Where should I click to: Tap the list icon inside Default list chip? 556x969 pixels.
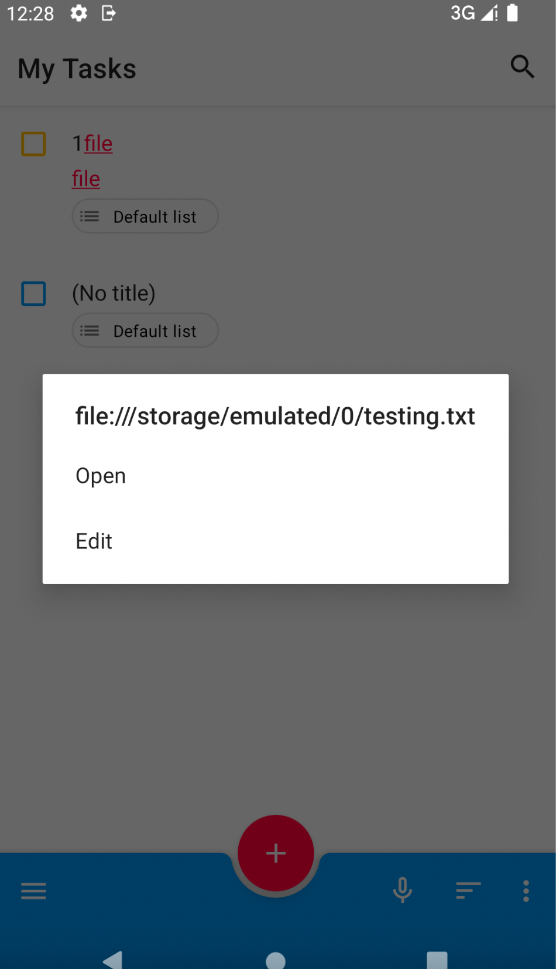(x=89, y=216)
